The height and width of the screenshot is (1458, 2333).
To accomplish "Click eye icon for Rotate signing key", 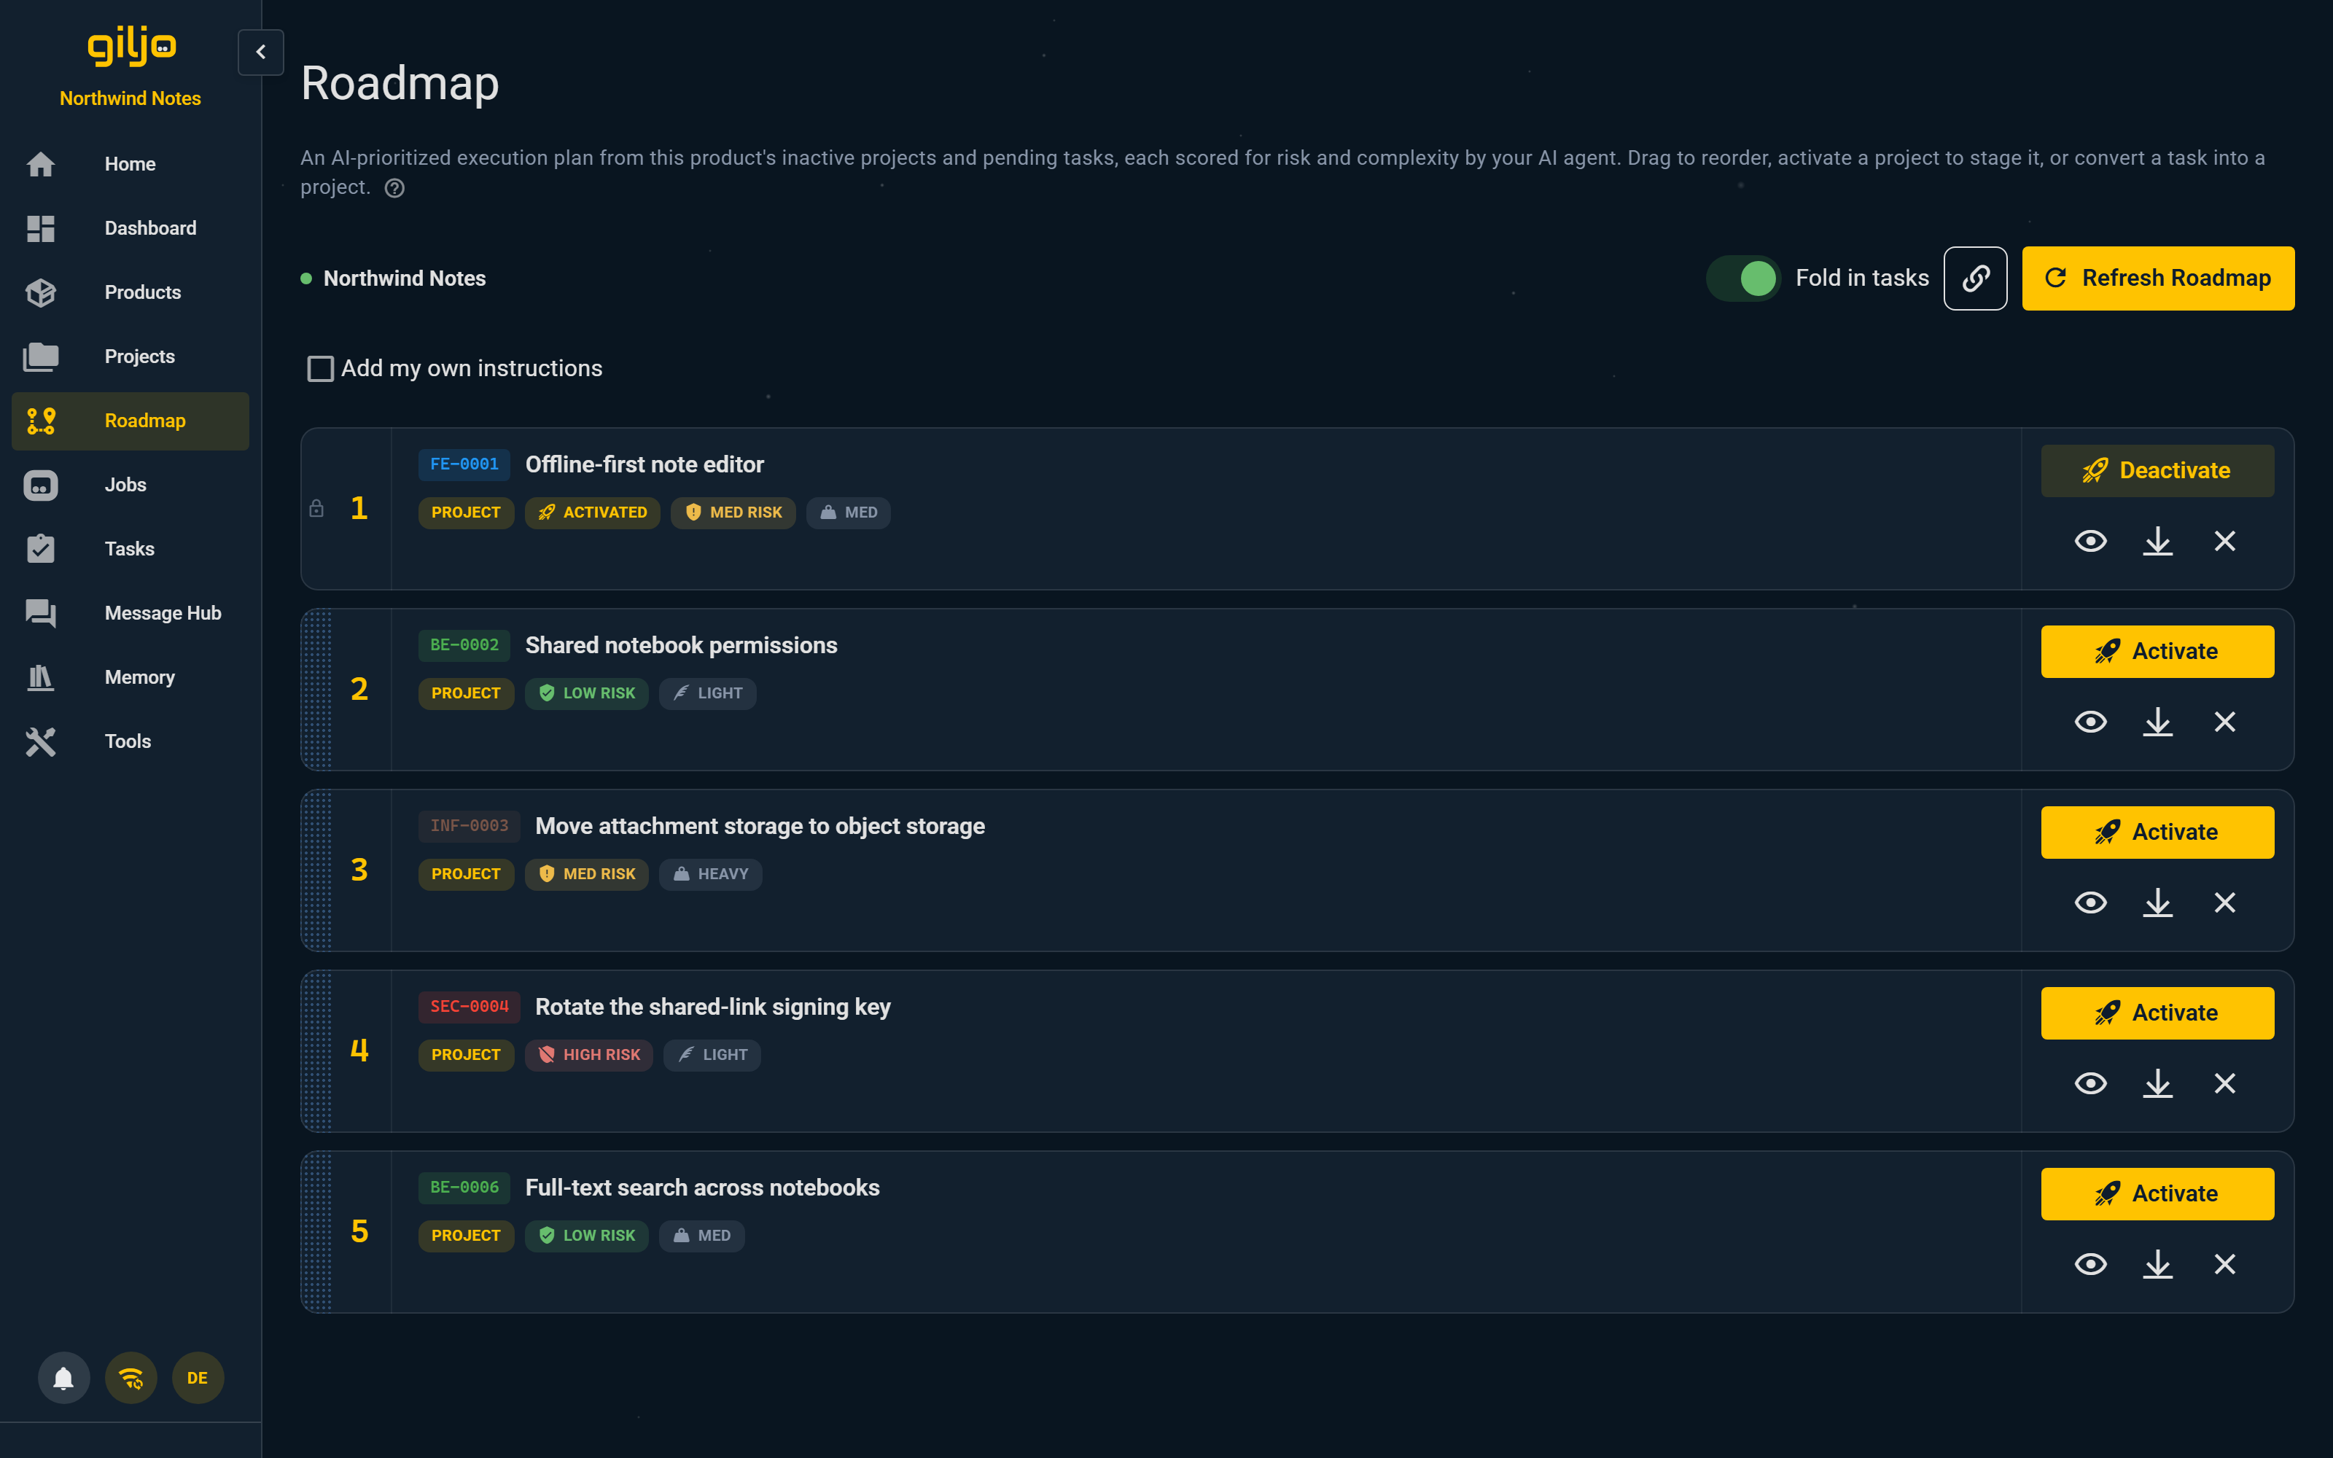I will point(2090,1084).
